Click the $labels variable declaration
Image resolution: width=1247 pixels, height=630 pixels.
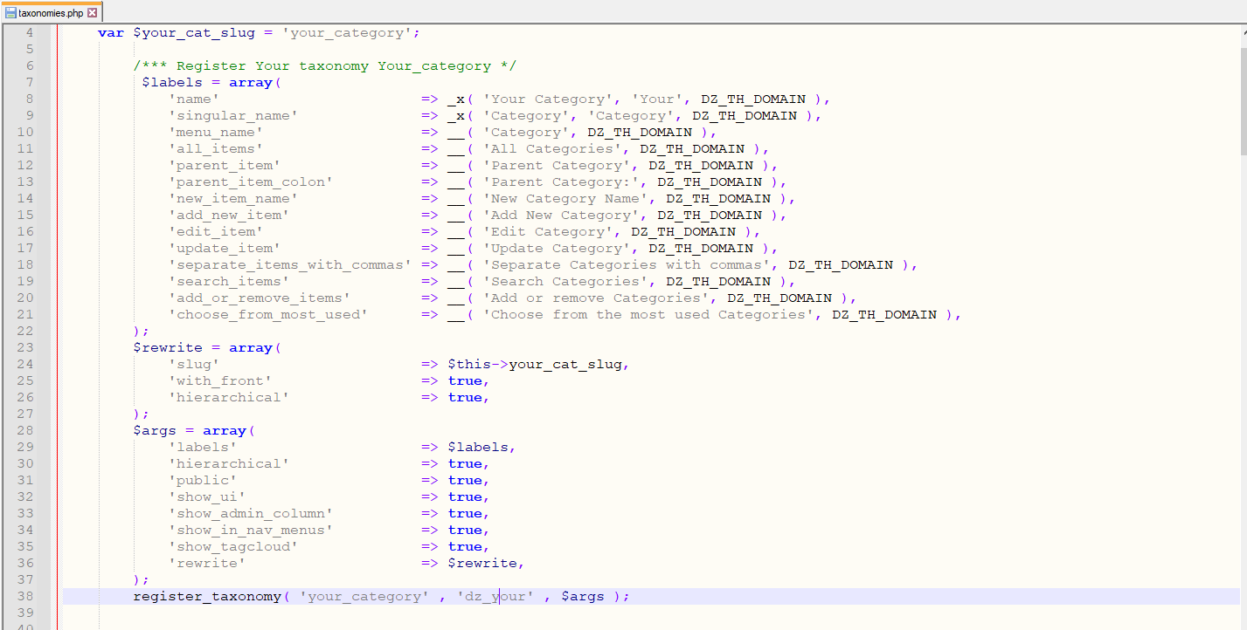(171, 83)
